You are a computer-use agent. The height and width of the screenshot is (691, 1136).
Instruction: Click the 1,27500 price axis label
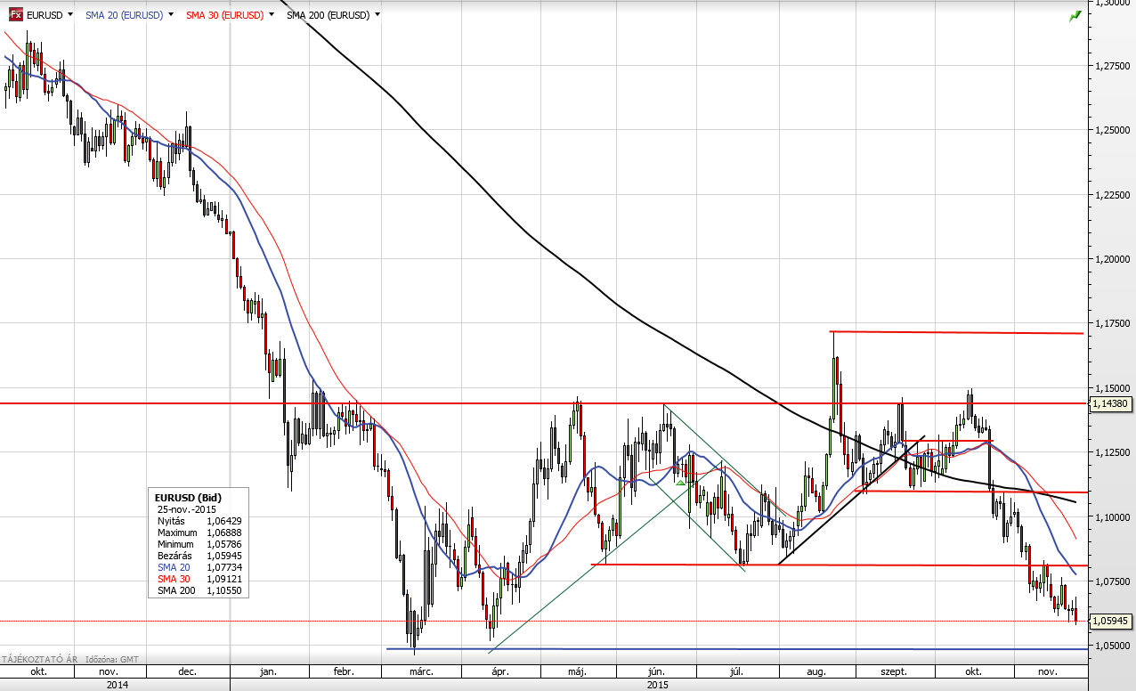click(1113, 65)
